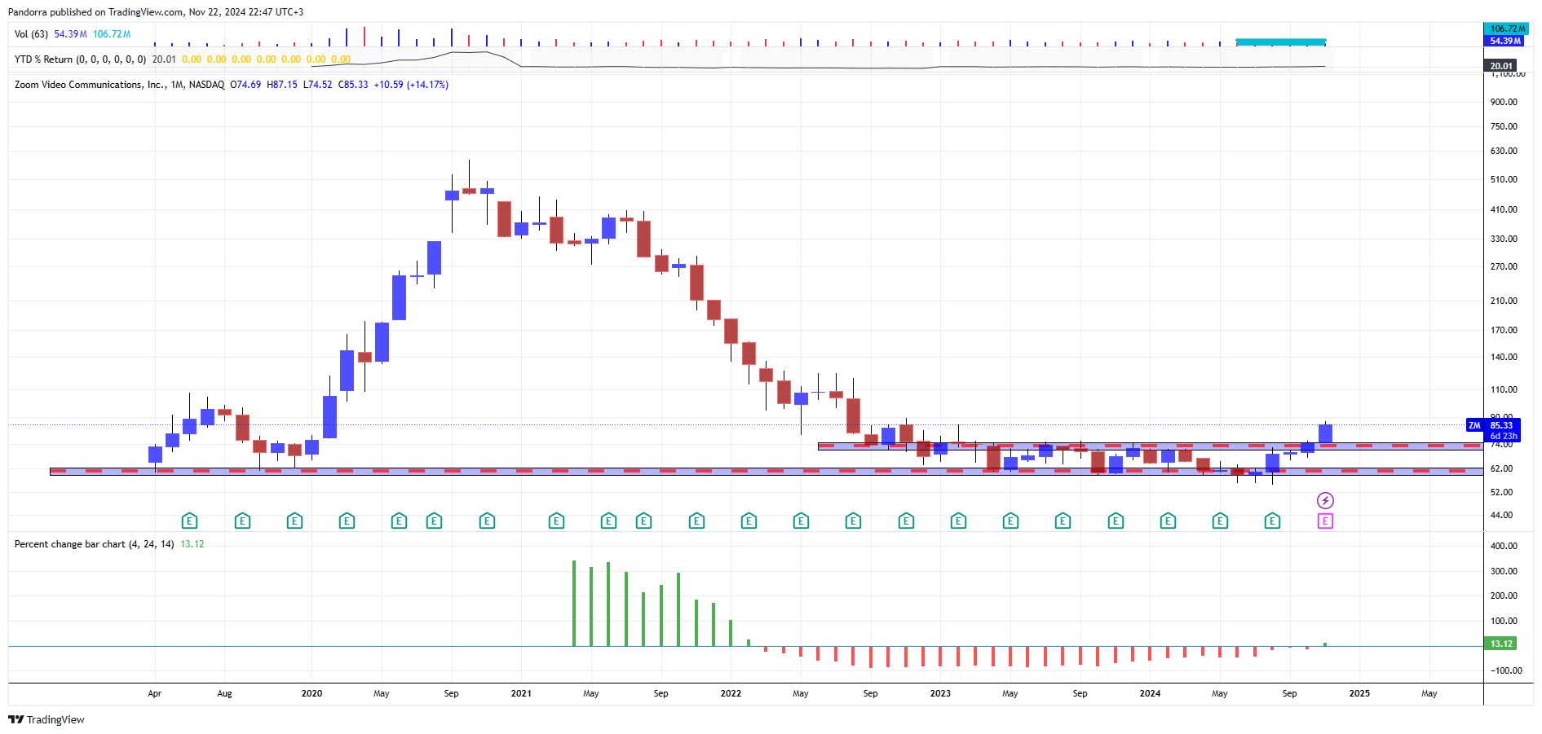1542x734 pixels.
Task: Click the December 2019 earnings E marker
Action: tap(294, 521)
